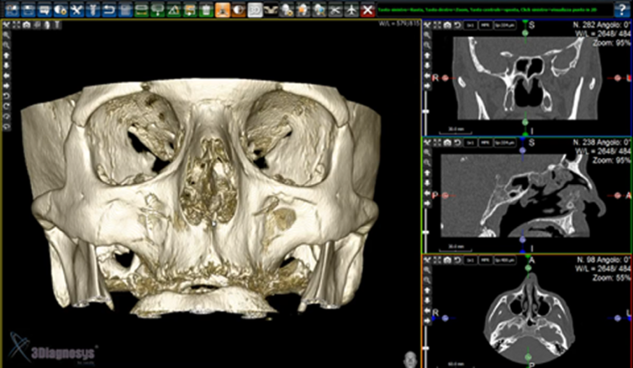
Task: Click the first rotate arrow in 3D view sidebar
Action: click(x=7, y=96)
